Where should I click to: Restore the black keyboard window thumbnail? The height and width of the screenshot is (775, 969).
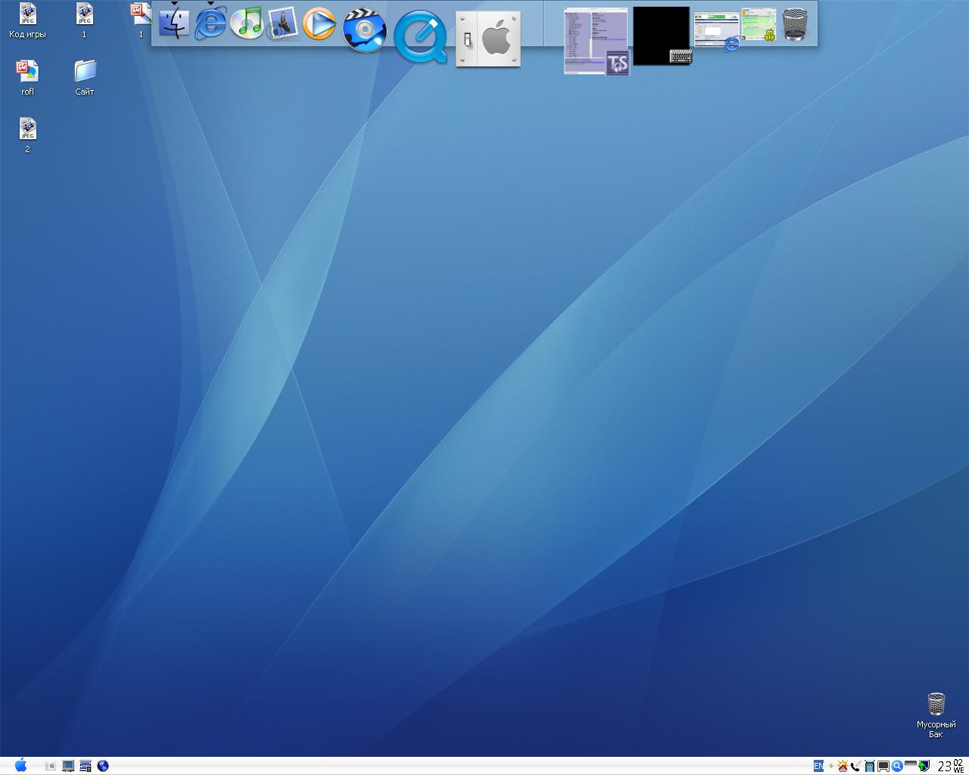coord(662,36)
